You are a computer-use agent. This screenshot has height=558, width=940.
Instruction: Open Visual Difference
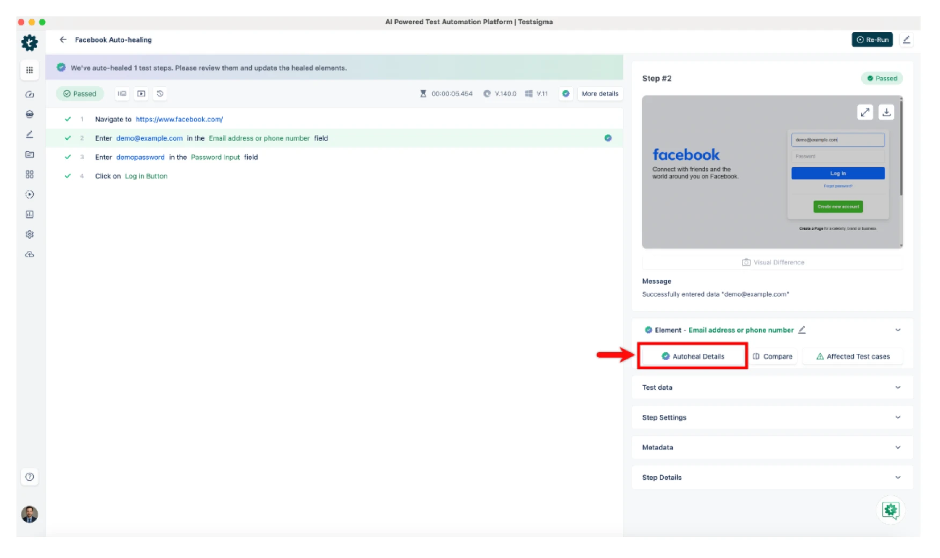coord(773,262)
